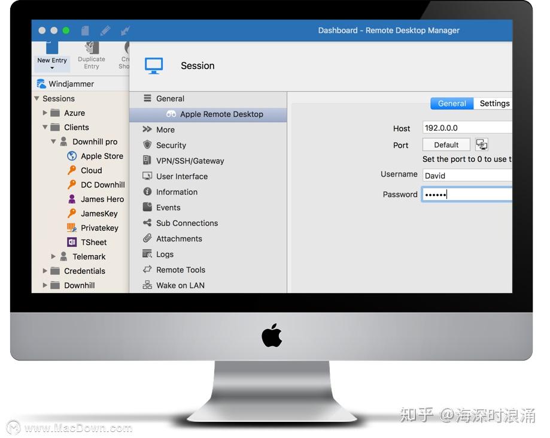Expand the Credentials tree item
Viewport: 550px width, 438px height.
pyautogui.click(x=45, y=271)
